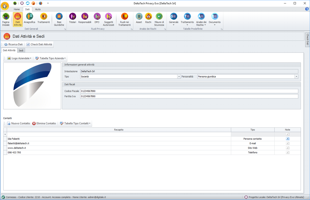Screen dimensions: 310x200
Task: Select the falsetti@deltatech.it contact cell
Action: tap(119, 143)
